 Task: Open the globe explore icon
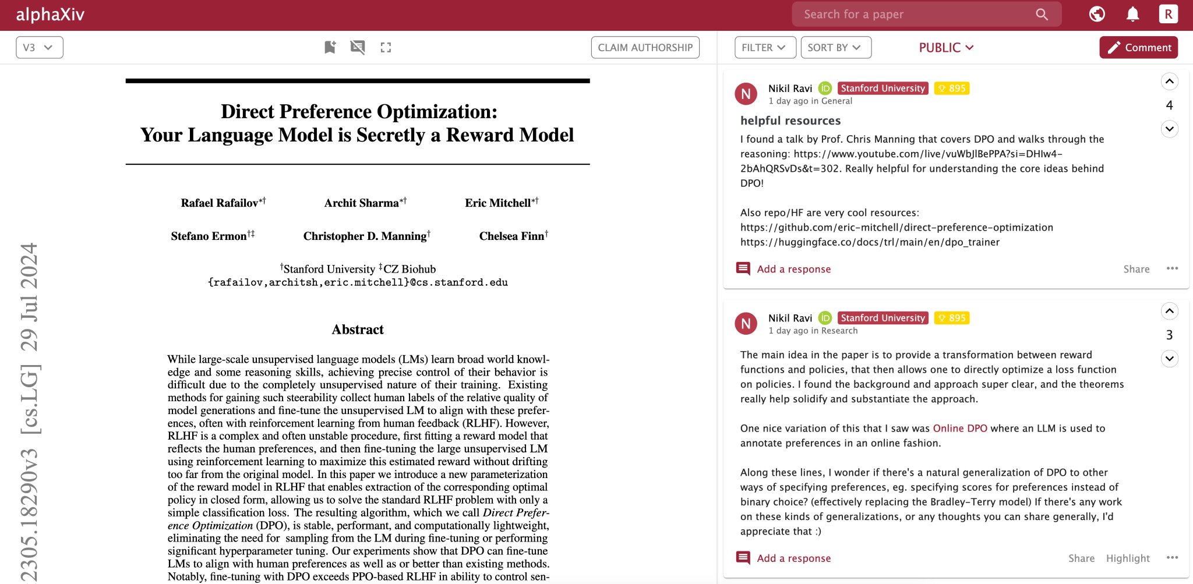1097,14
